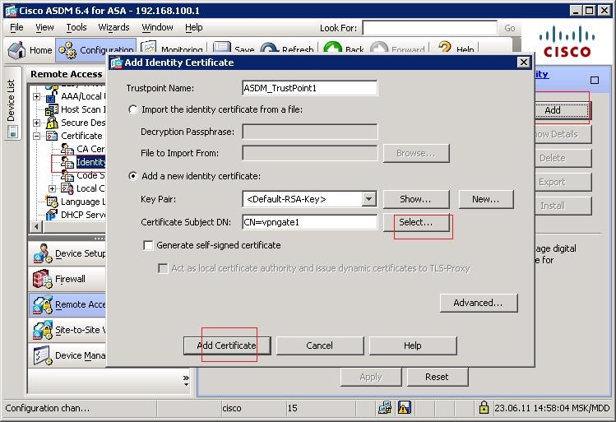Click the Advanced... button
616x422 pixels.
pyautogui.click(x=478, y=303)
